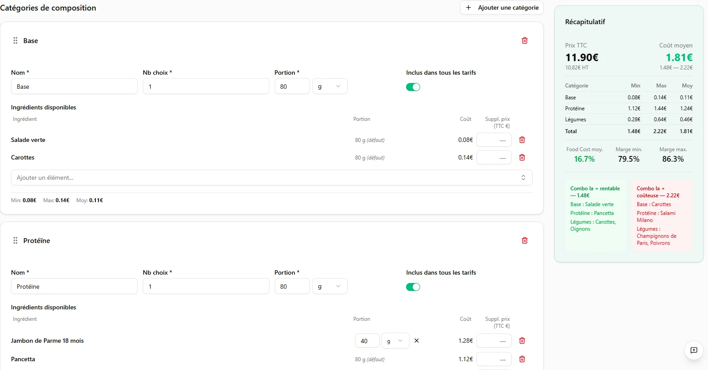The width and height of the screenshot is (708, 370).
Task: Reset custom portion for Jambon de Parme
Action: tap(417, 341)
